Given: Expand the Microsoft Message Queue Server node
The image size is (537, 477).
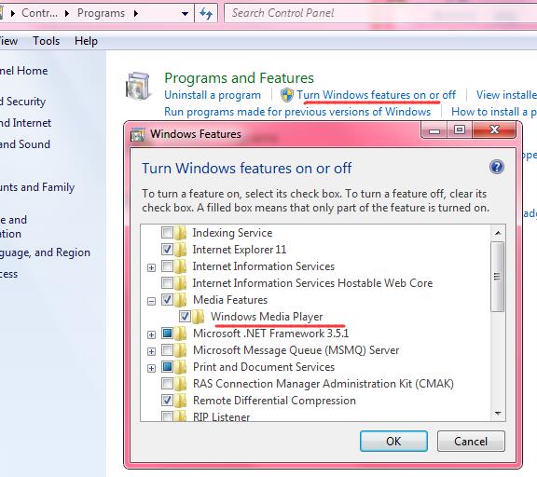Looking at the screenshot, I should click(x=151, y=351).
